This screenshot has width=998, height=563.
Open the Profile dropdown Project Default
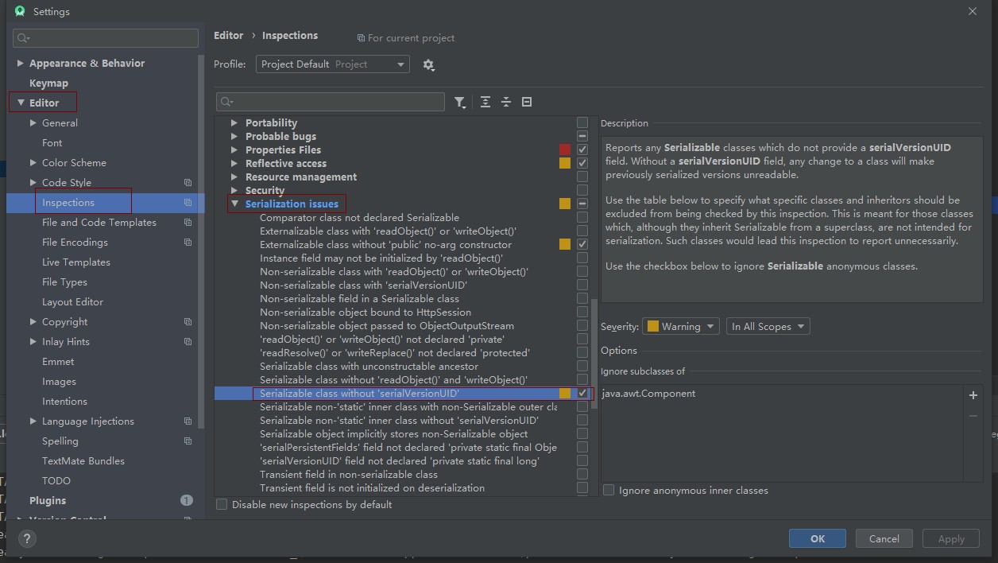pyautogui.click(x=333, y=64)
